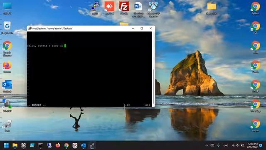Open the volume speaker tray icon
The height and width of the screenshot is (150, 266).
pyautogui.click(x=238, y=145)
